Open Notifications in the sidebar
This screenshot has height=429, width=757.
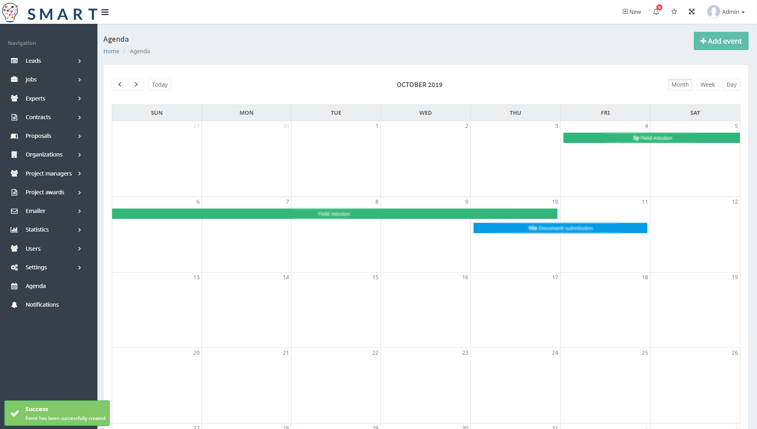click(x=42, y=305)
